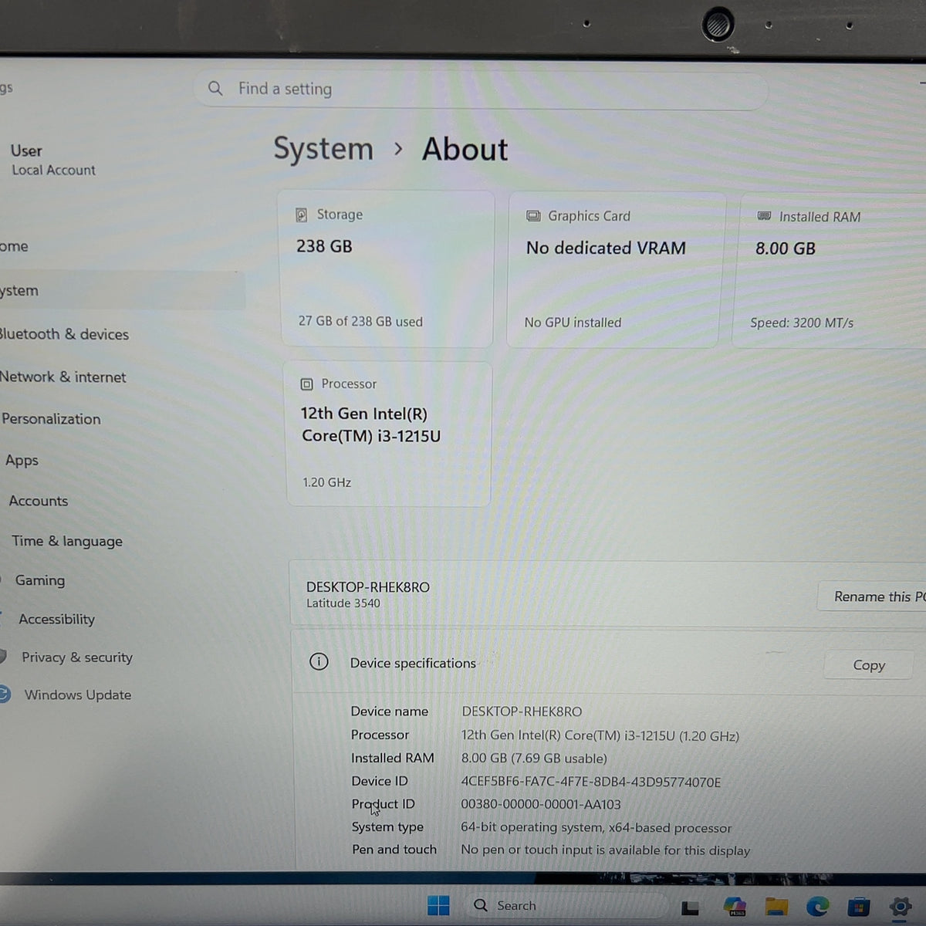Open the User Local Account profile
Image resolution: width=926 pixels, height=926 pixels.
(x=53, y=160)
